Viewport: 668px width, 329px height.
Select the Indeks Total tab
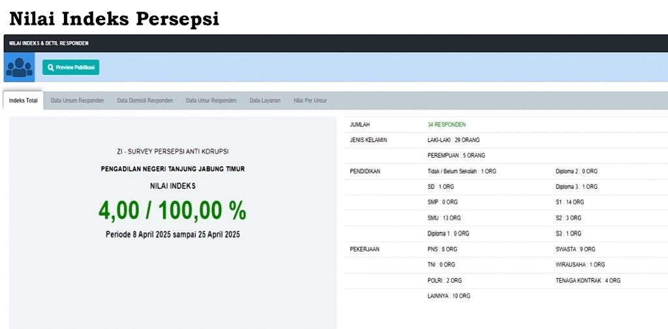coord(23,100)
